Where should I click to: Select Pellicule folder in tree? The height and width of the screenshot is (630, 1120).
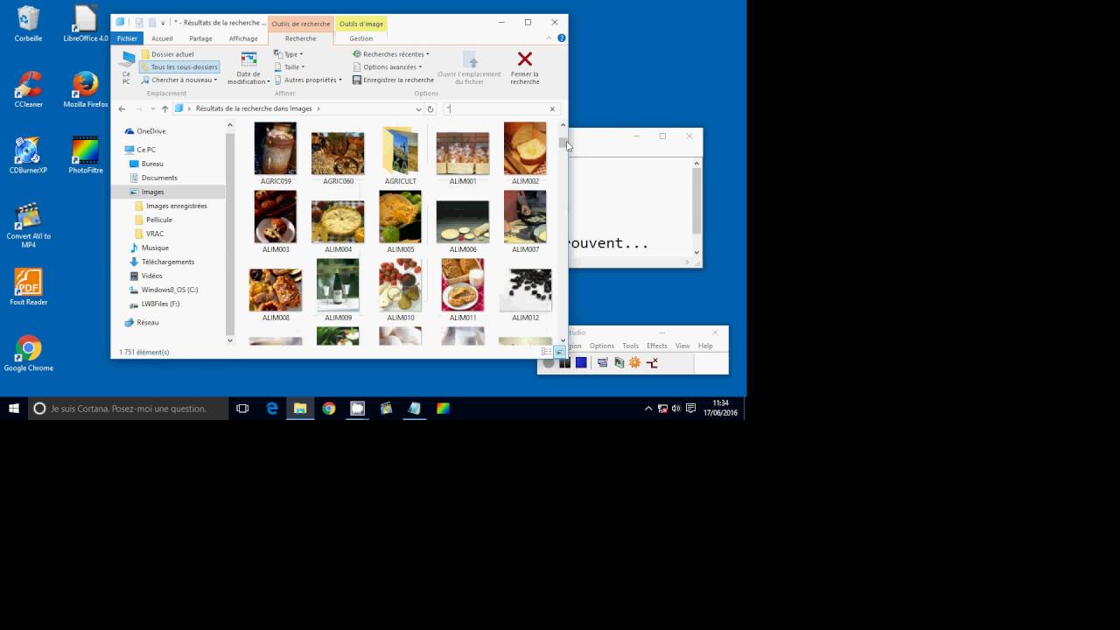coord(159,220)
